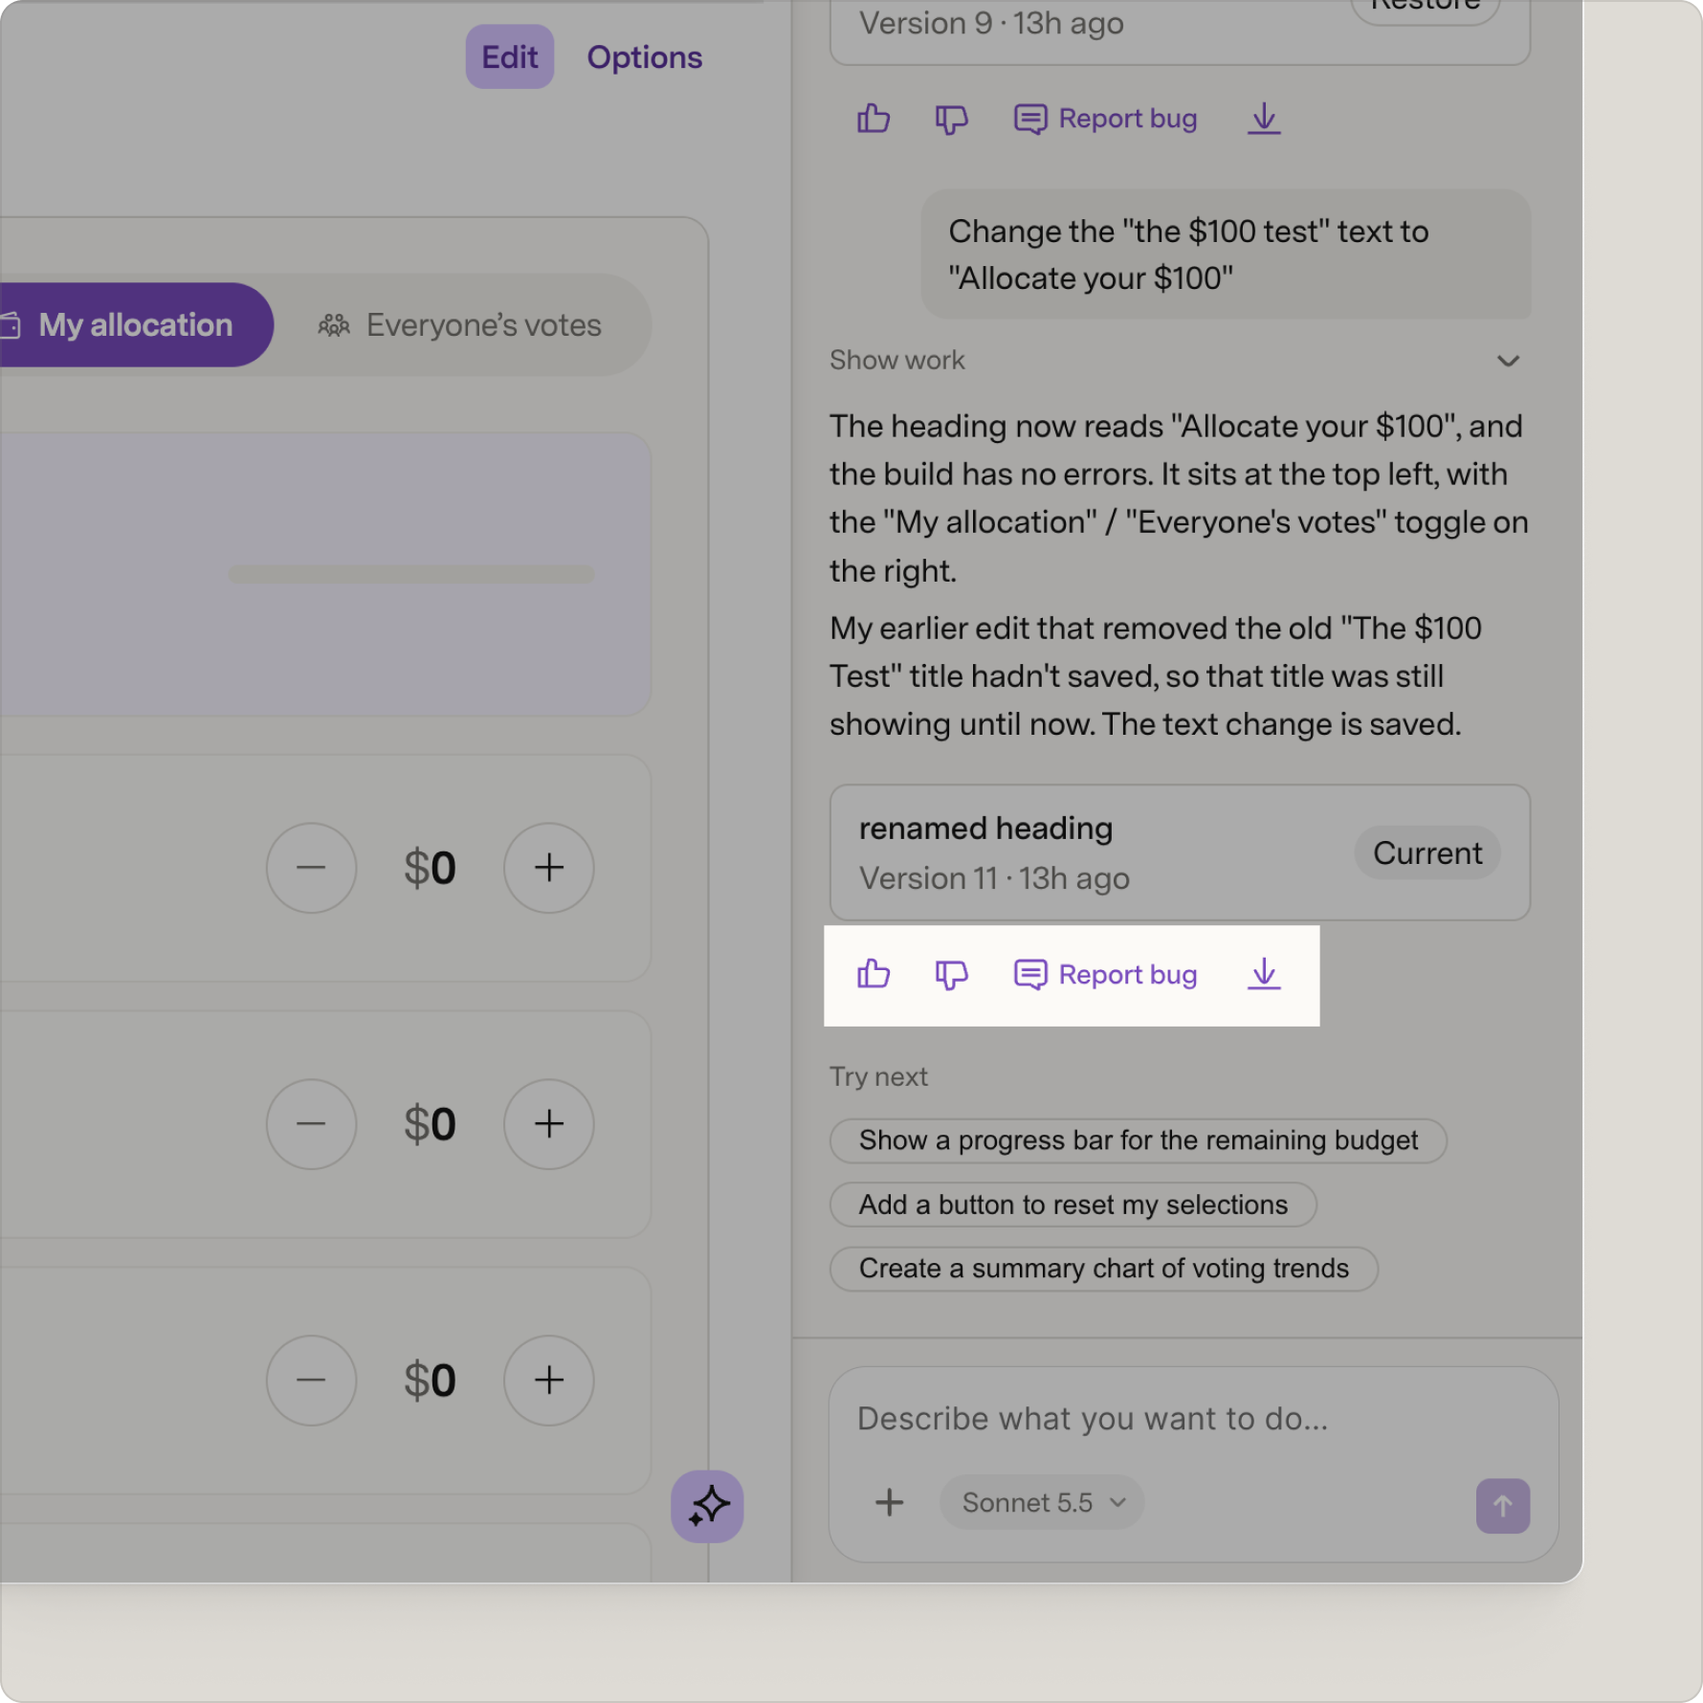Viewport: 1703px width, 1703px height.
Task: Click the sparkle assistant button
Action: [x=707, y=1506]
